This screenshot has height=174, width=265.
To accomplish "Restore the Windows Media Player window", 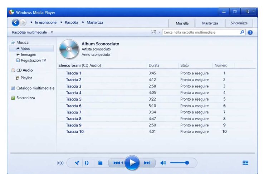I will [235, 11].
